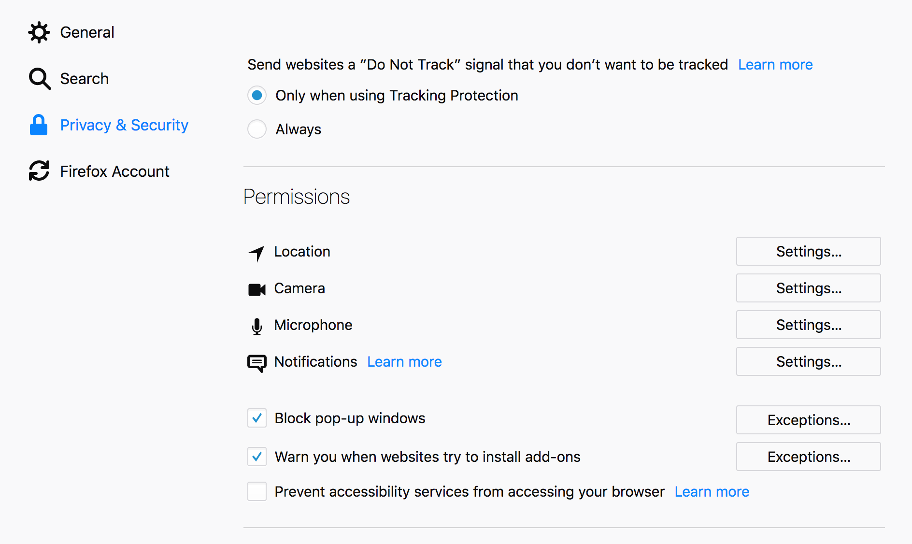
Task: Select the "Always" Do Not Track option
Action: 257,129
